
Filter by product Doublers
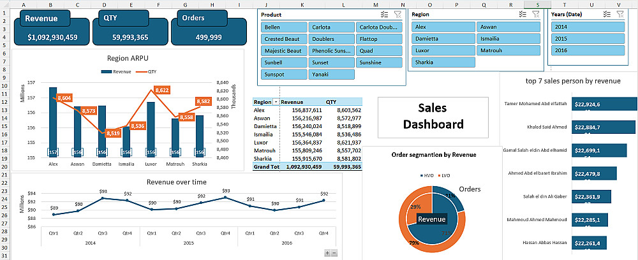(332, 39)
